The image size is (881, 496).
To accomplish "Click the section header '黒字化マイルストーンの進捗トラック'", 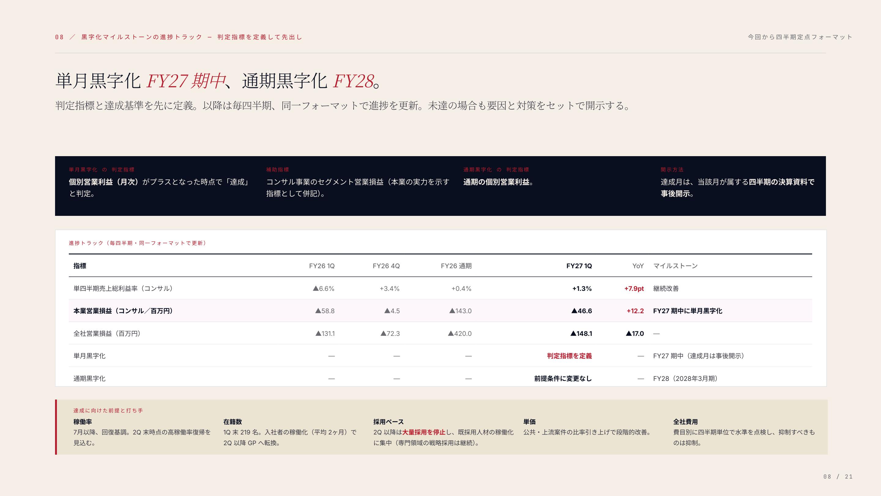I will 142,37.
